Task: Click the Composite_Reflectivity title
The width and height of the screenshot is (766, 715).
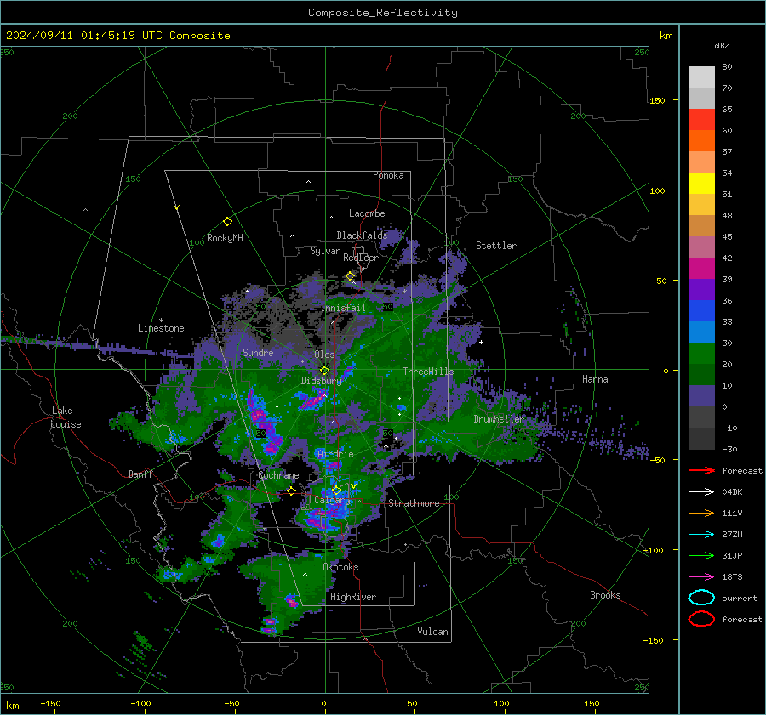Action: coord(383,13)
